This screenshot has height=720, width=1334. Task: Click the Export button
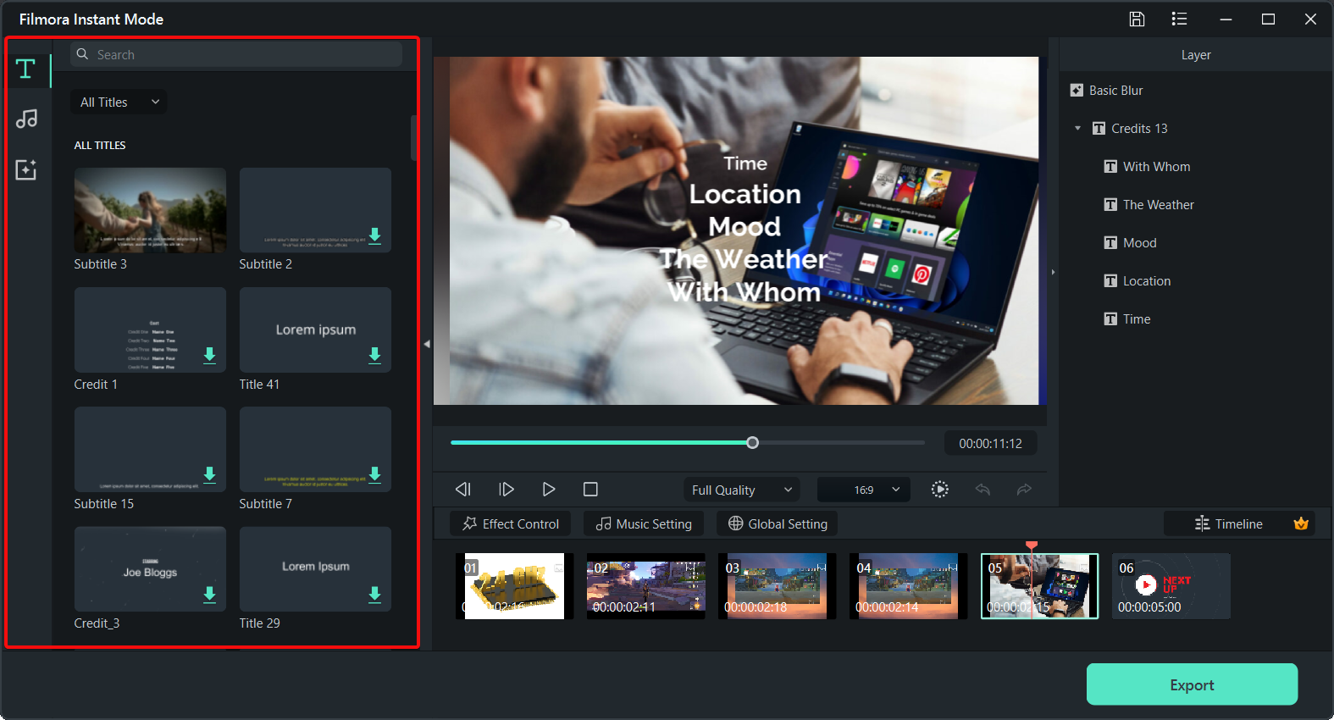tap(1192, 684)
